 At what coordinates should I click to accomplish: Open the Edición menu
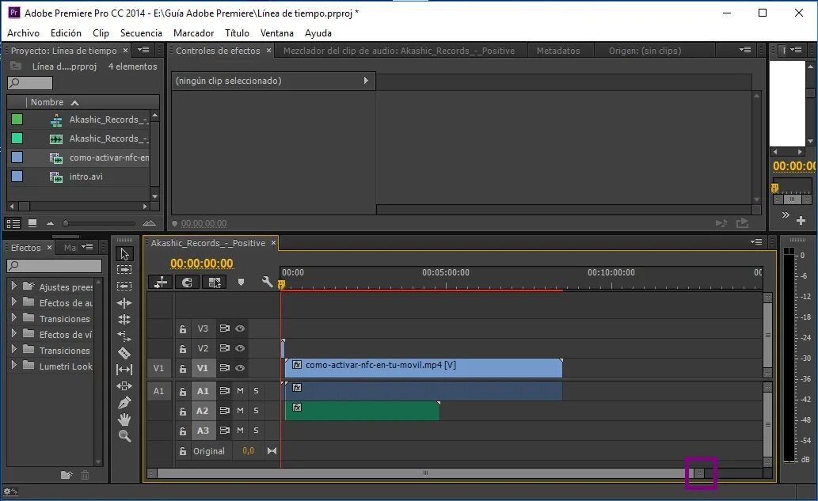pyautogui.click(x=66, y=32)
